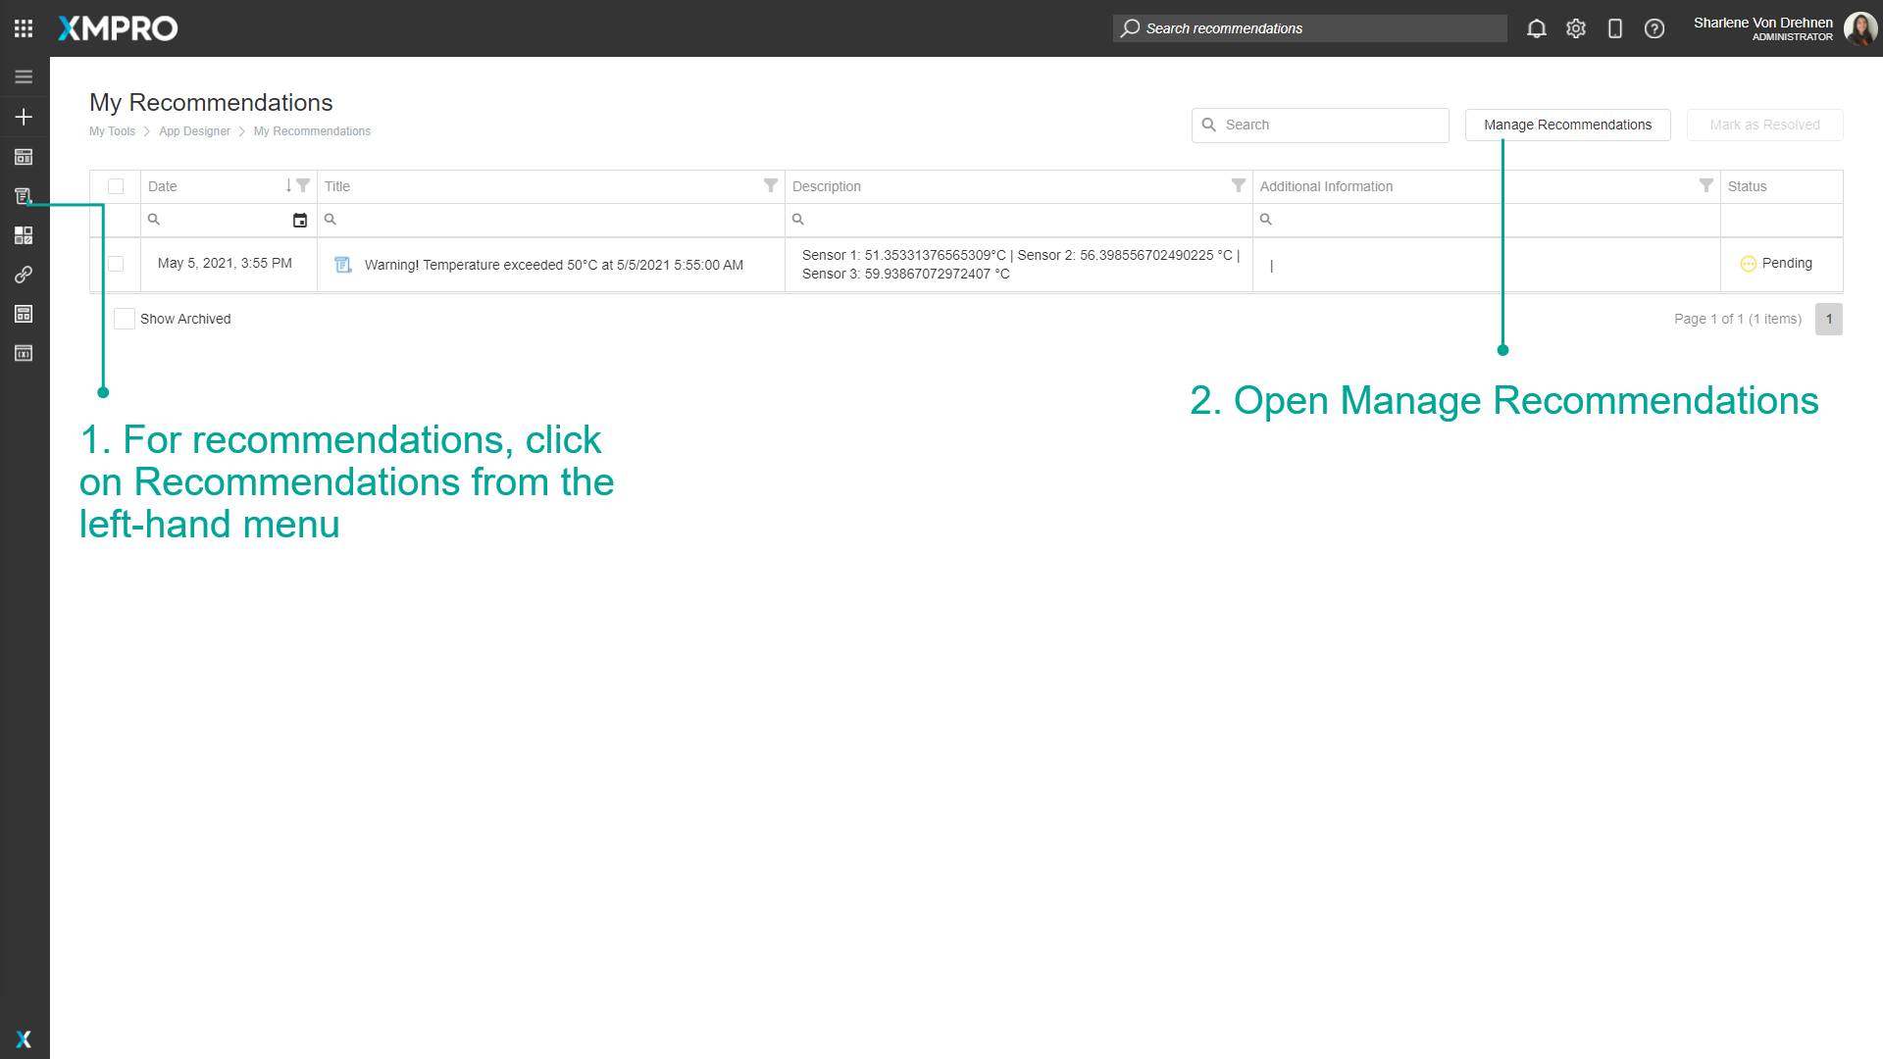
Task: Open the date picker calendar in Date filter
Action: point(300,221)
